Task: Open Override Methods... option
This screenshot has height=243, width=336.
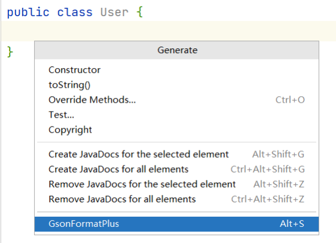Action: coord(176,100)
